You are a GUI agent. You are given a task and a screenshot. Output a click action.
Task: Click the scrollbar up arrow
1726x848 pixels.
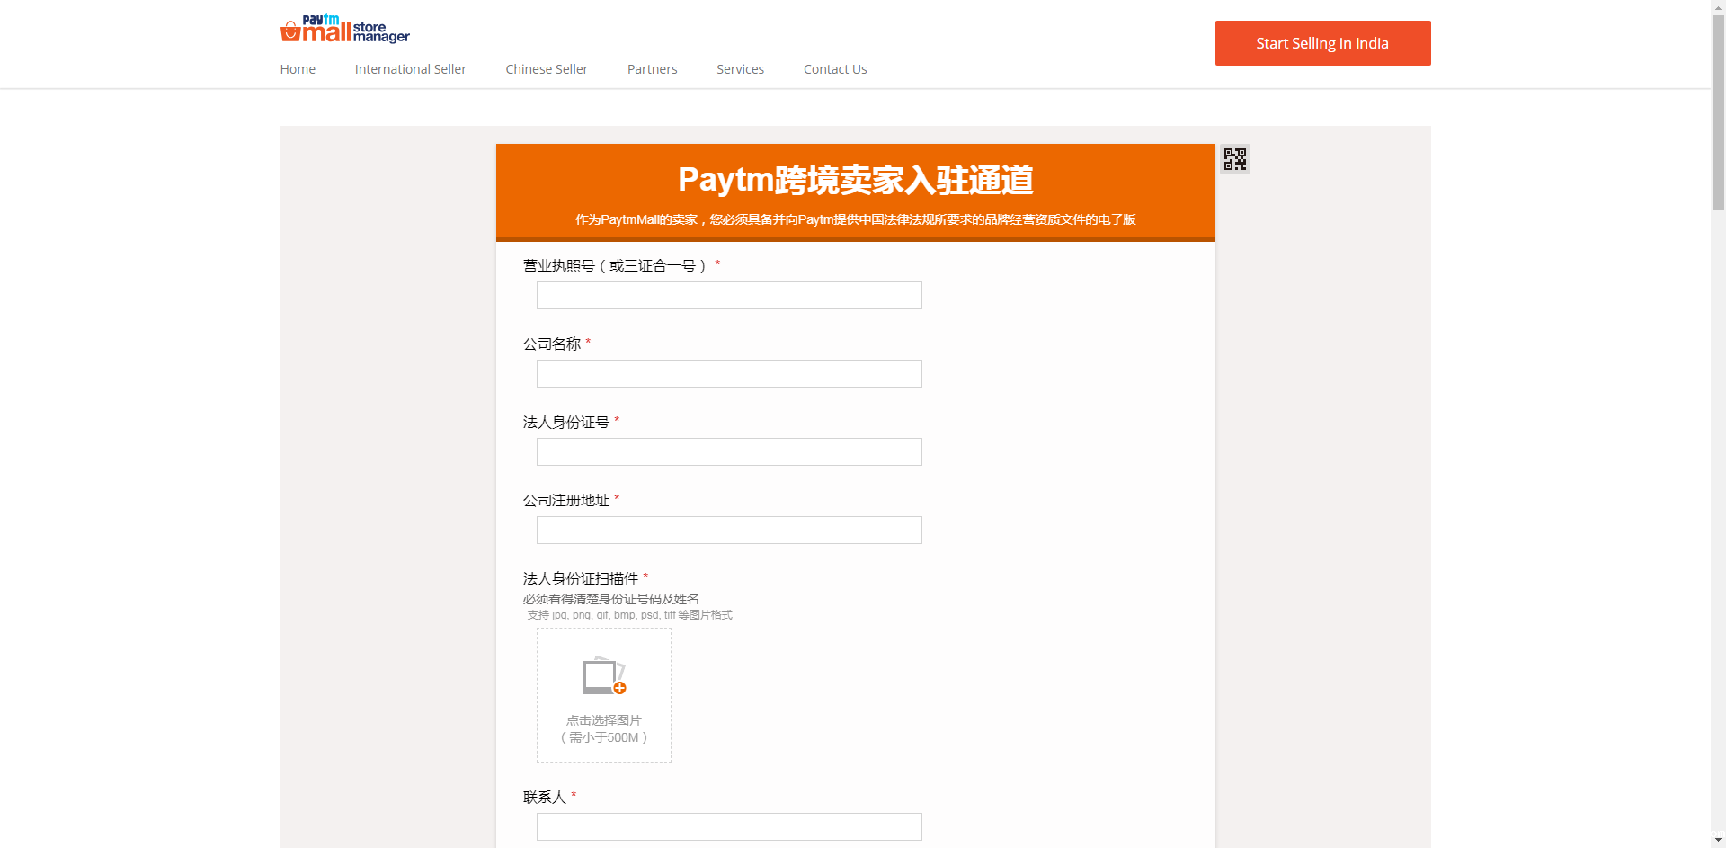(x=1718, y=6)
